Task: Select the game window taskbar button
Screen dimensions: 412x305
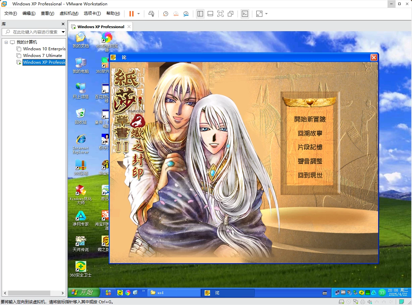Action: [228, 293]
